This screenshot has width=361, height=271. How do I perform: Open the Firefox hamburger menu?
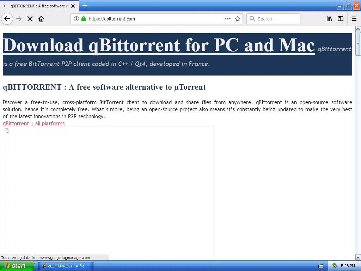[x=354, y=19]
